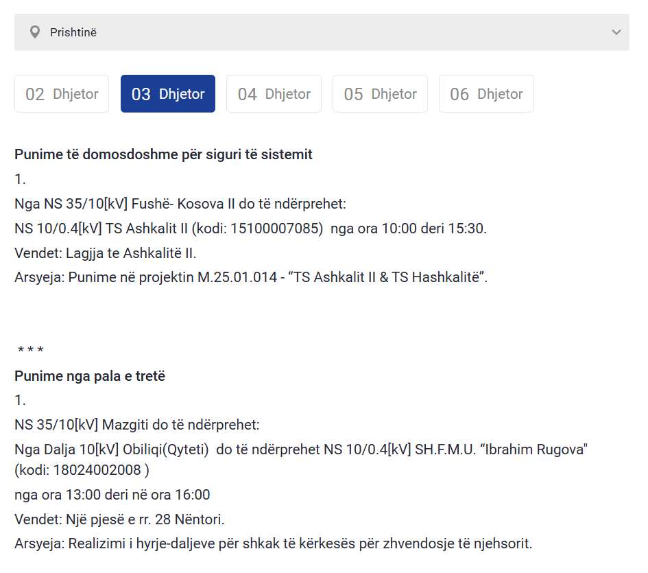The image size is (648, 573).
Task: Click the line 'nga ora 13:00 deri në ora 16:00'
Action: pyautogui.click(x=112, y=495)
